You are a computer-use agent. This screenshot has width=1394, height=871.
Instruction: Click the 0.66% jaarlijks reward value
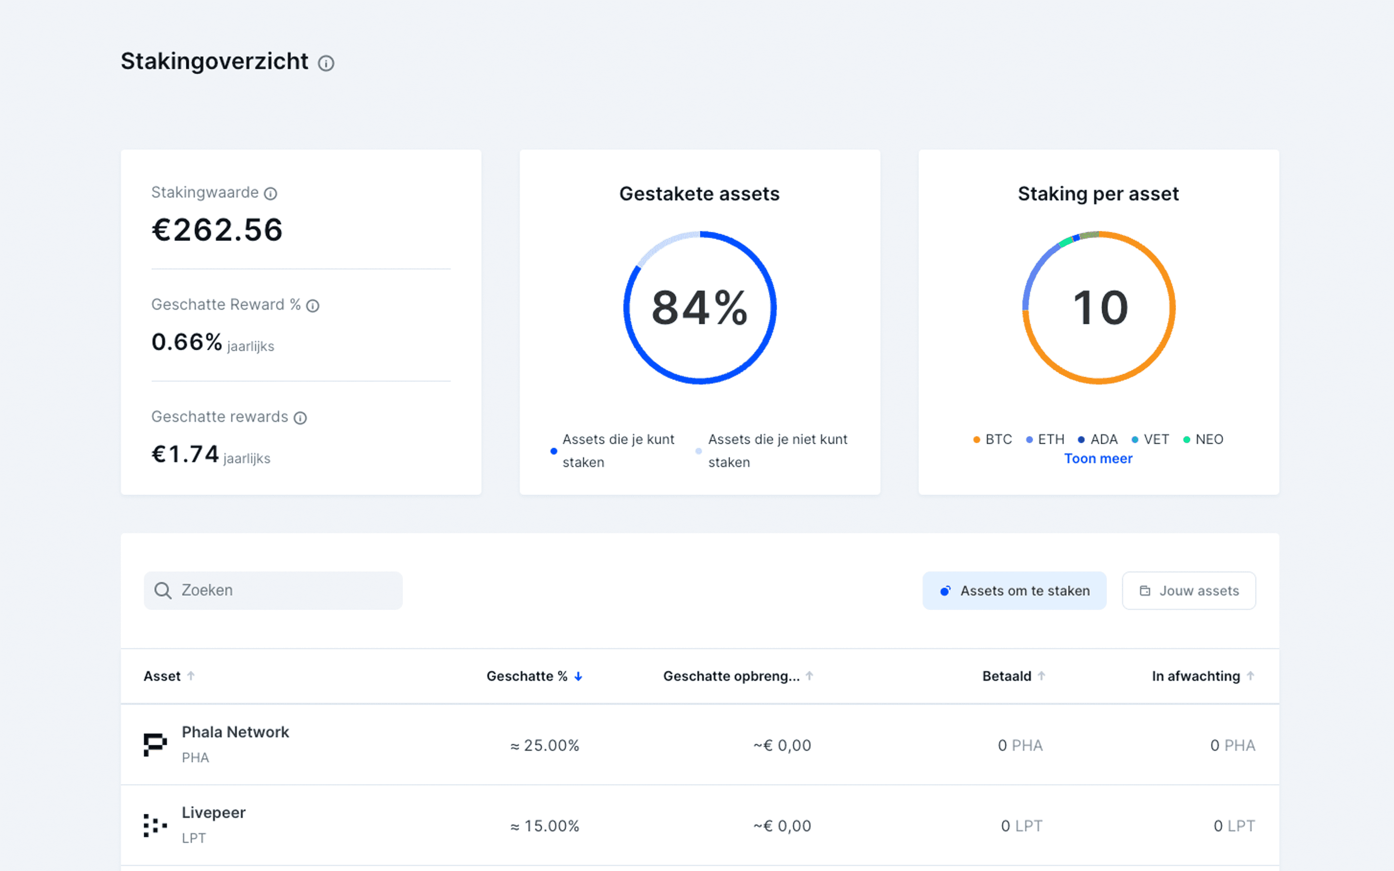(212, 342)
